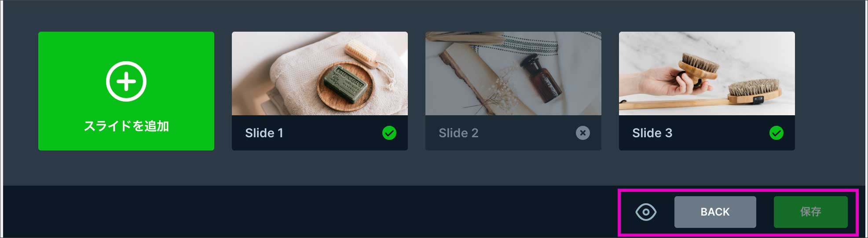Toggle the green checkmark on Slide 3
Viewport: 868px width, 238px height.
776,133
